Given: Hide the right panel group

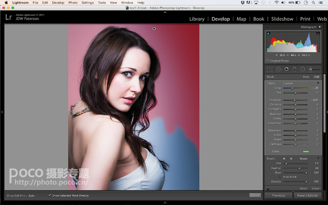Looking at the screenshot, I should (327, 112).
